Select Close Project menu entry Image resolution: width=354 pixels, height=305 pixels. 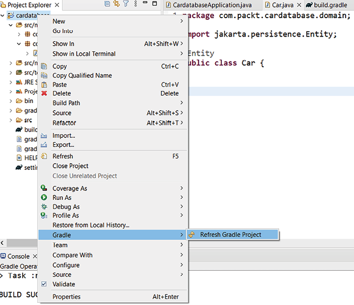[x=70, y=166]
